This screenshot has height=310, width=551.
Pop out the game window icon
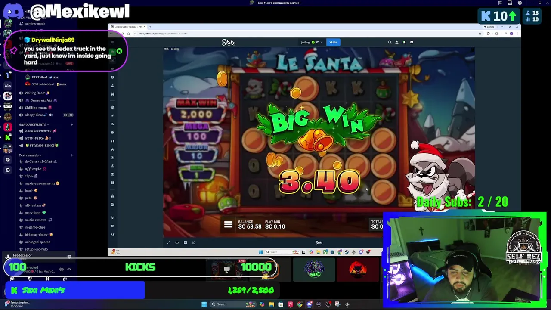pos(194,242)
